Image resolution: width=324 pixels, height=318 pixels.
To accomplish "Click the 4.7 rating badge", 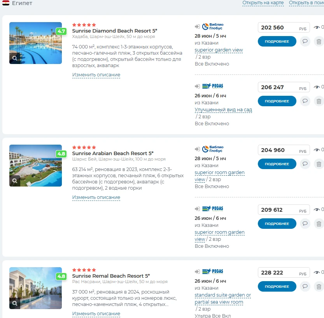I will click(x=61, y=31).
